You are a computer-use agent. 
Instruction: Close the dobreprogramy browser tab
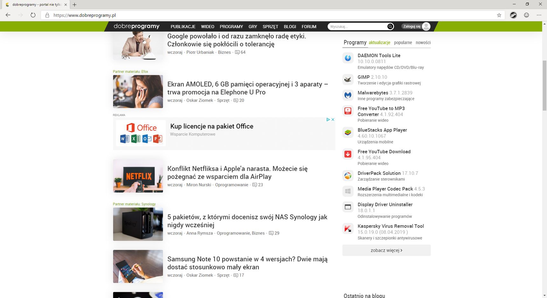pyautogui.click(x=66, y=5)
